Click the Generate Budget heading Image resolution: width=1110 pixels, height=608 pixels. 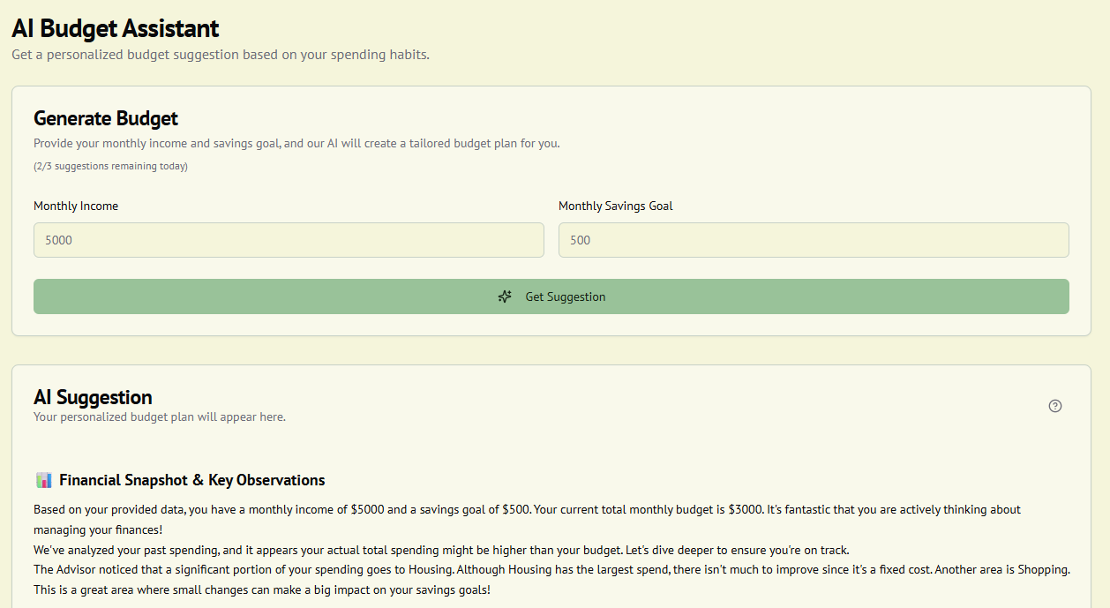(x=106, y=118)
